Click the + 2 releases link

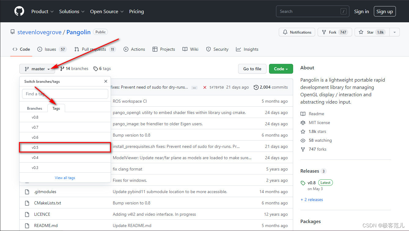pos(311,200)
